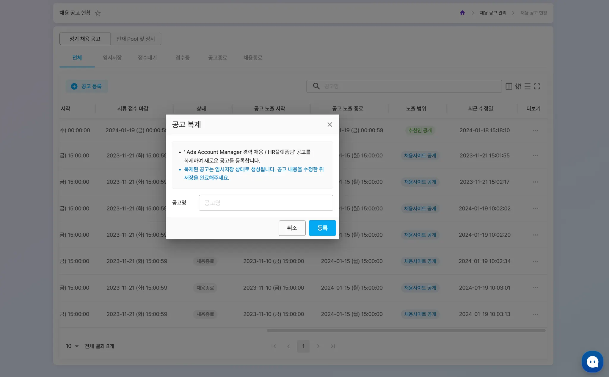Click the 등록 button in dialog
The height and width of the screenshot is (377, 609).
[x=322, y=228]
